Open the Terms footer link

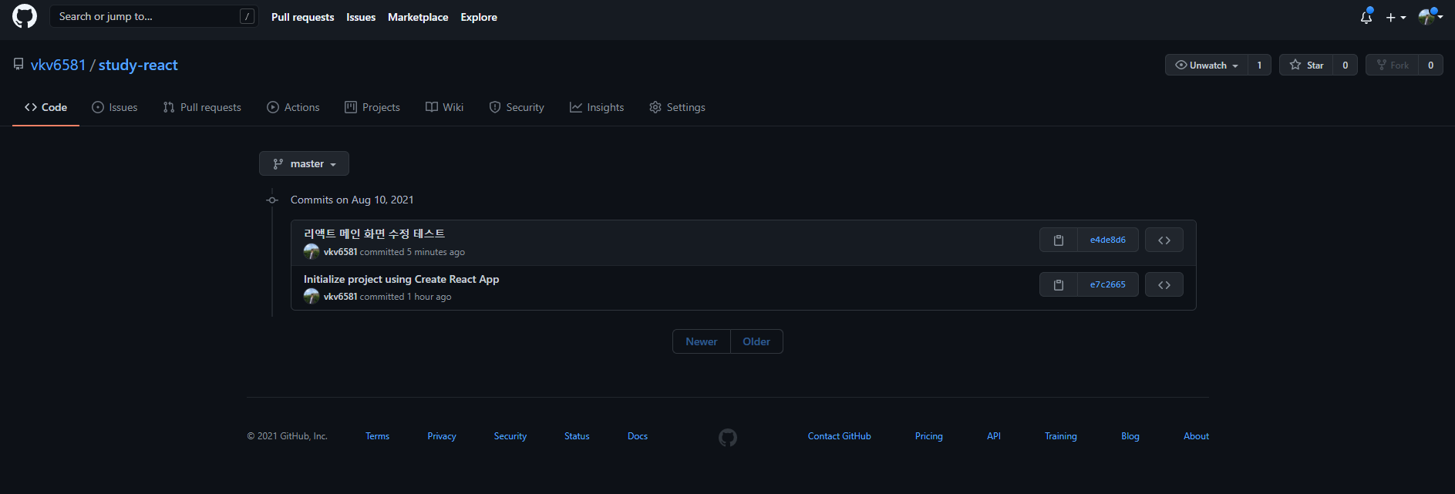[x=377, y=436]
